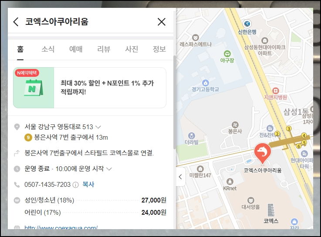Select the 현대아이파크타워 building icon
The height and width of the screenshot is (237, 321).
[304, 153]
